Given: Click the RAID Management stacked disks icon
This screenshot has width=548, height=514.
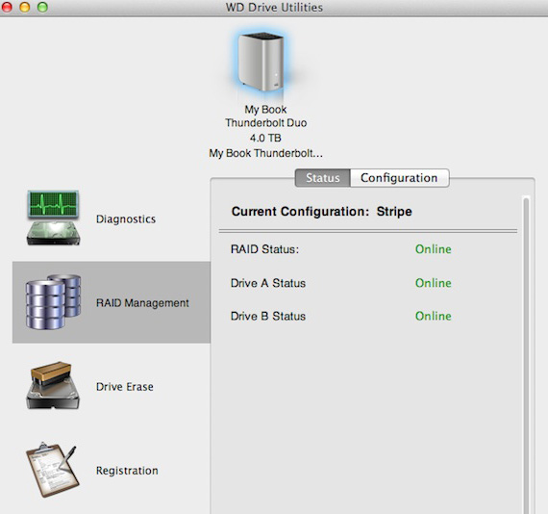Looking at the screenshot, I should [53, 301].
